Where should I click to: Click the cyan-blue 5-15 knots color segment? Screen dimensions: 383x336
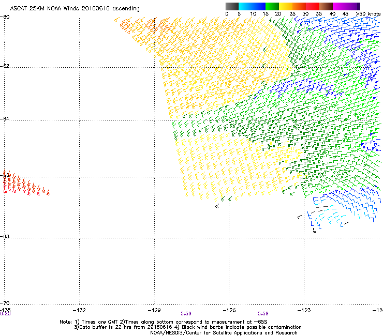pyautogui.click(x=252, y=6)
